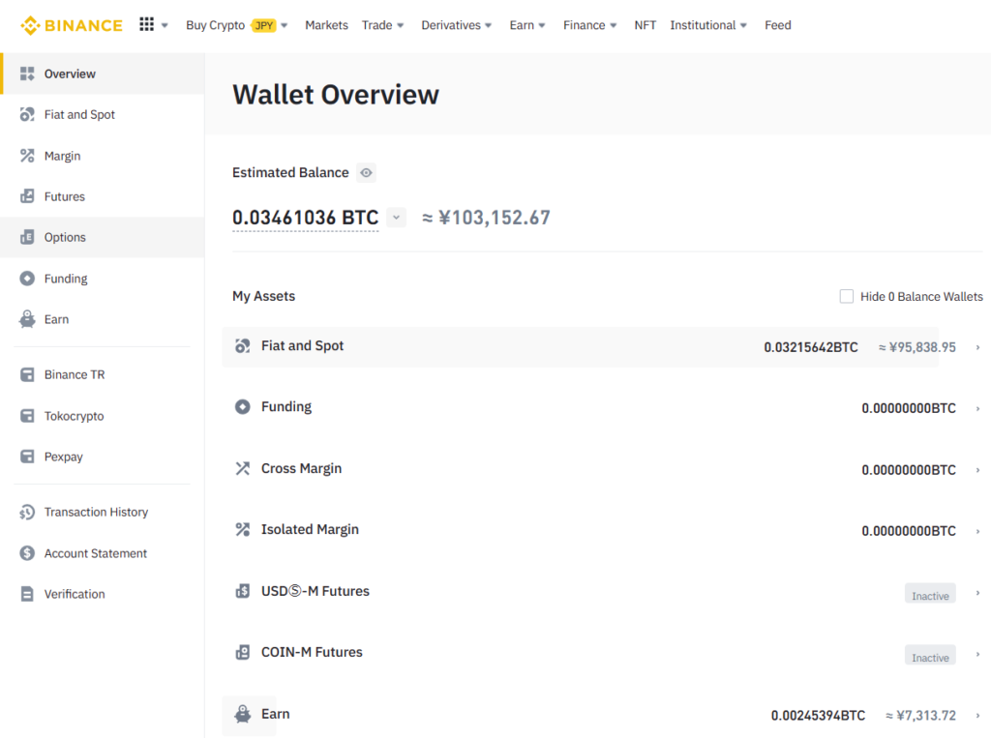Open the apps grid menu icon
Screen dimensions: 991x738
147,25
